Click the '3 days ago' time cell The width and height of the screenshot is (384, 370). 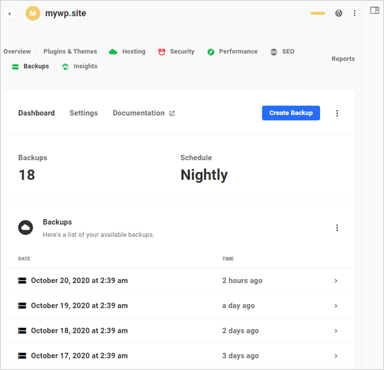(241, 355)
